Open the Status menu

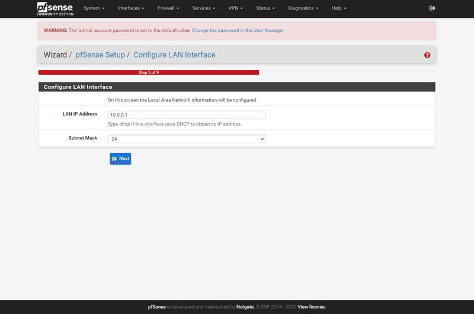[265, 8]
